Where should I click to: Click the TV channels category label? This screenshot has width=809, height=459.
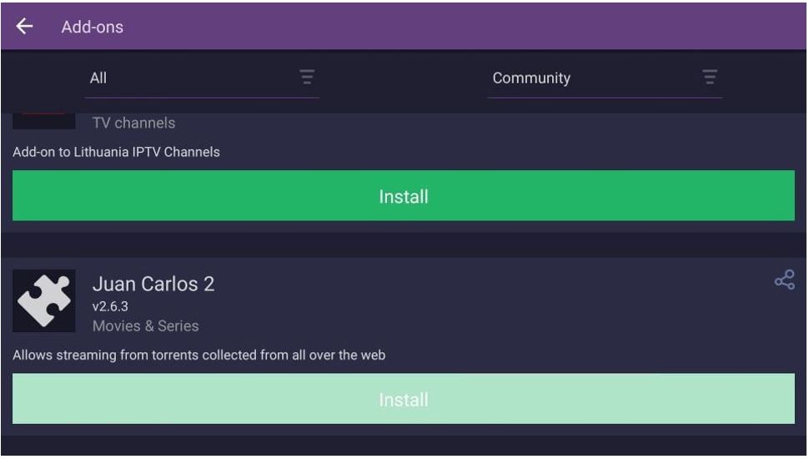click(x=133, y=123)
